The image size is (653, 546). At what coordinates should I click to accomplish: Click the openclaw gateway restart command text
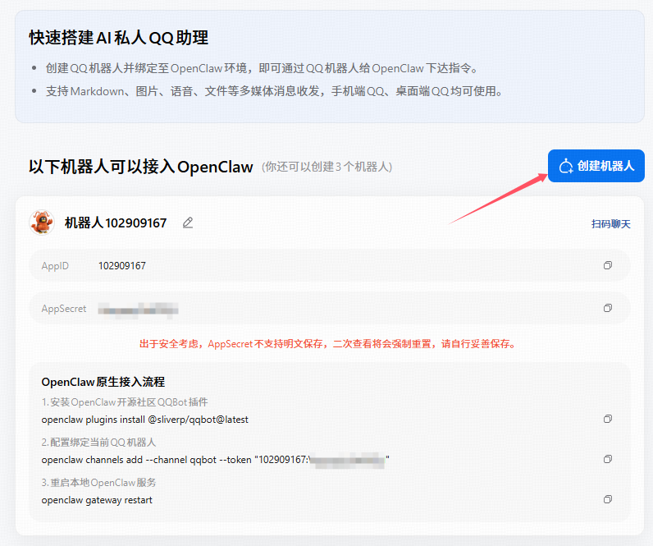(x=97, y=500)
